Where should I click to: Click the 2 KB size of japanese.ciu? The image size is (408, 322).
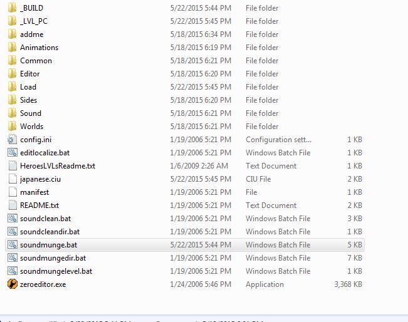click(x=355, y=179)
